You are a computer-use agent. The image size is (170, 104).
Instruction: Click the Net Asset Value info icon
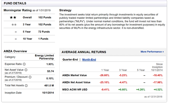tap(26, 70)
